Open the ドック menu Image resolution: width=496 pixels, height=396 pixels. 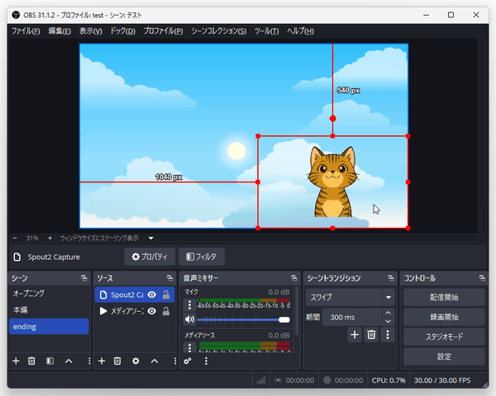122,31
